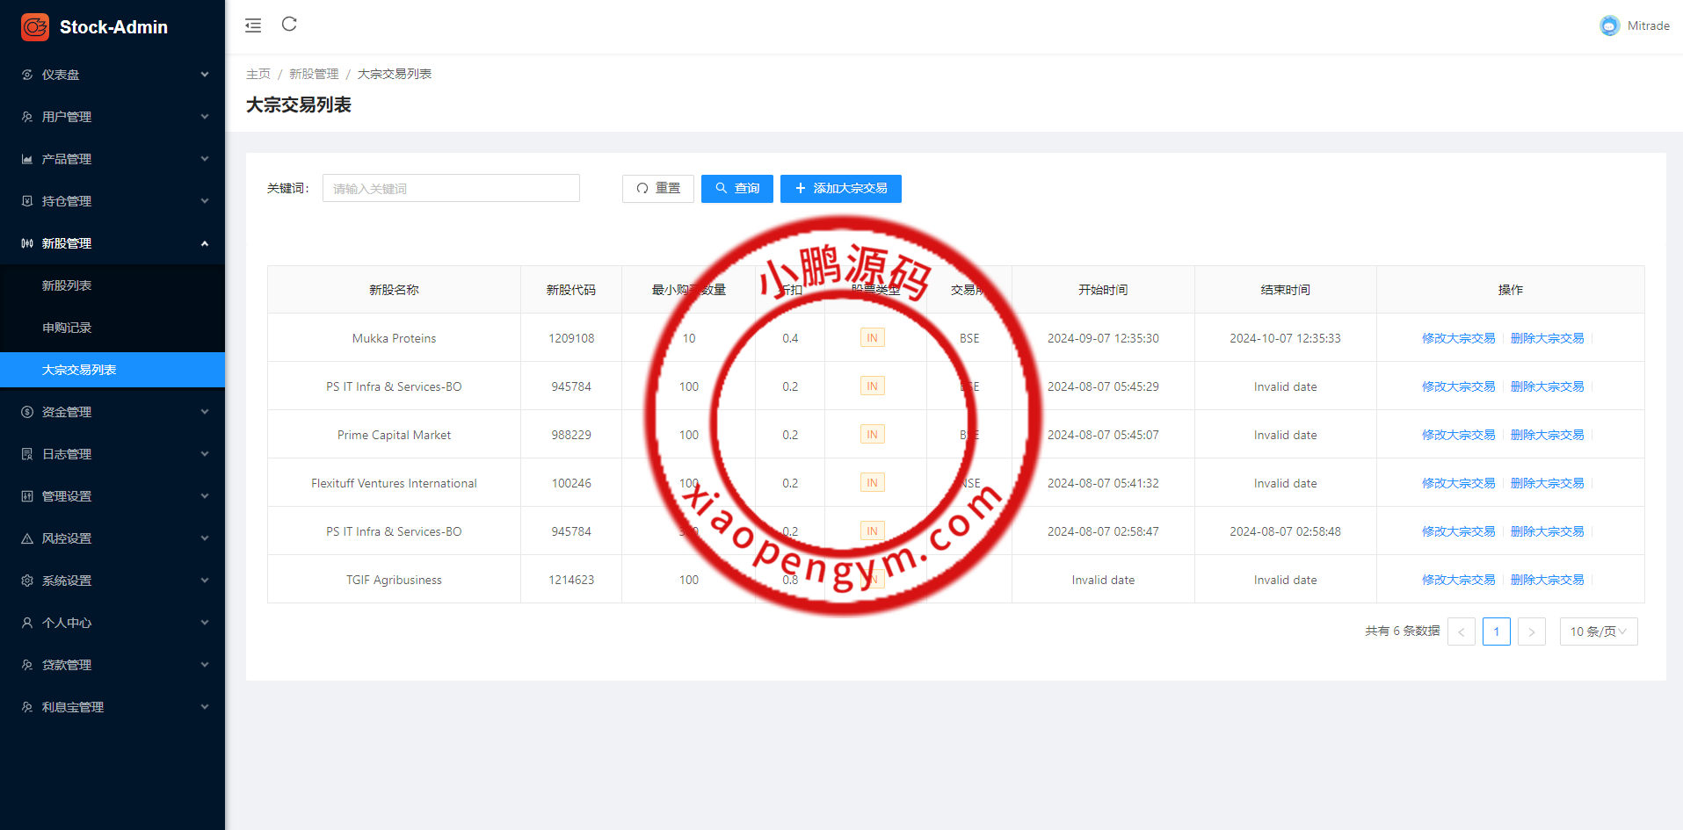The height and width of the screenshot is (830, 1683).
Task: Select 申购记录 menu item
Action: click(67, 328)
